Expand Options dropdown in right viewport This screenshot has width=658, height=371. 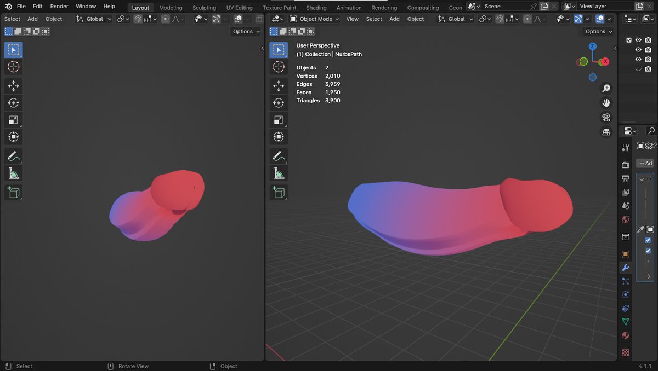[599, 32]
